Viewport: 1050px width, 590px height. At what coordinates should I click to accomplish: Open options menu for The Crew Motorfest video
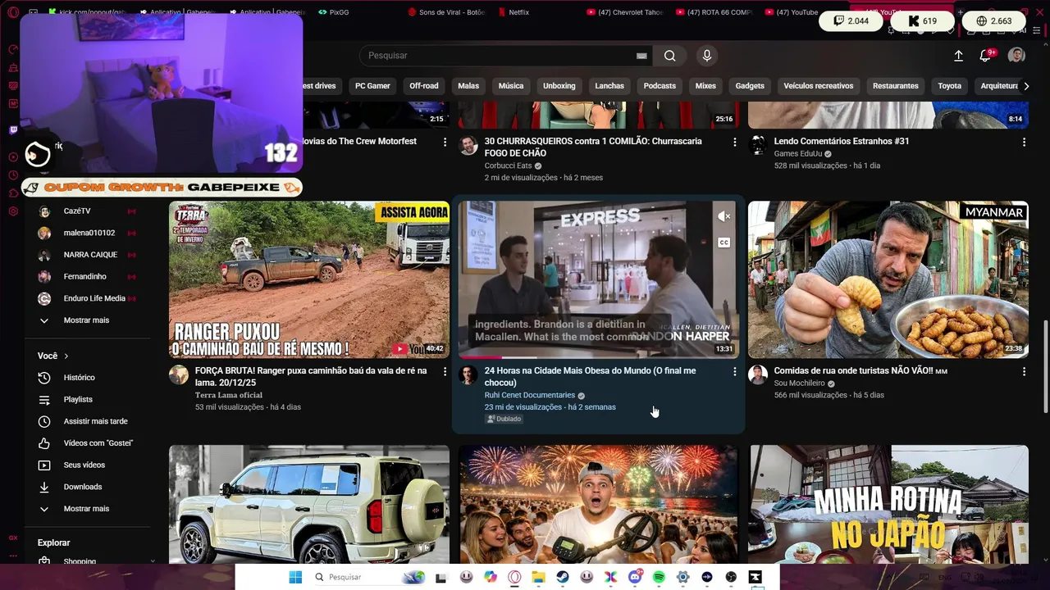(x=445, y=142)
